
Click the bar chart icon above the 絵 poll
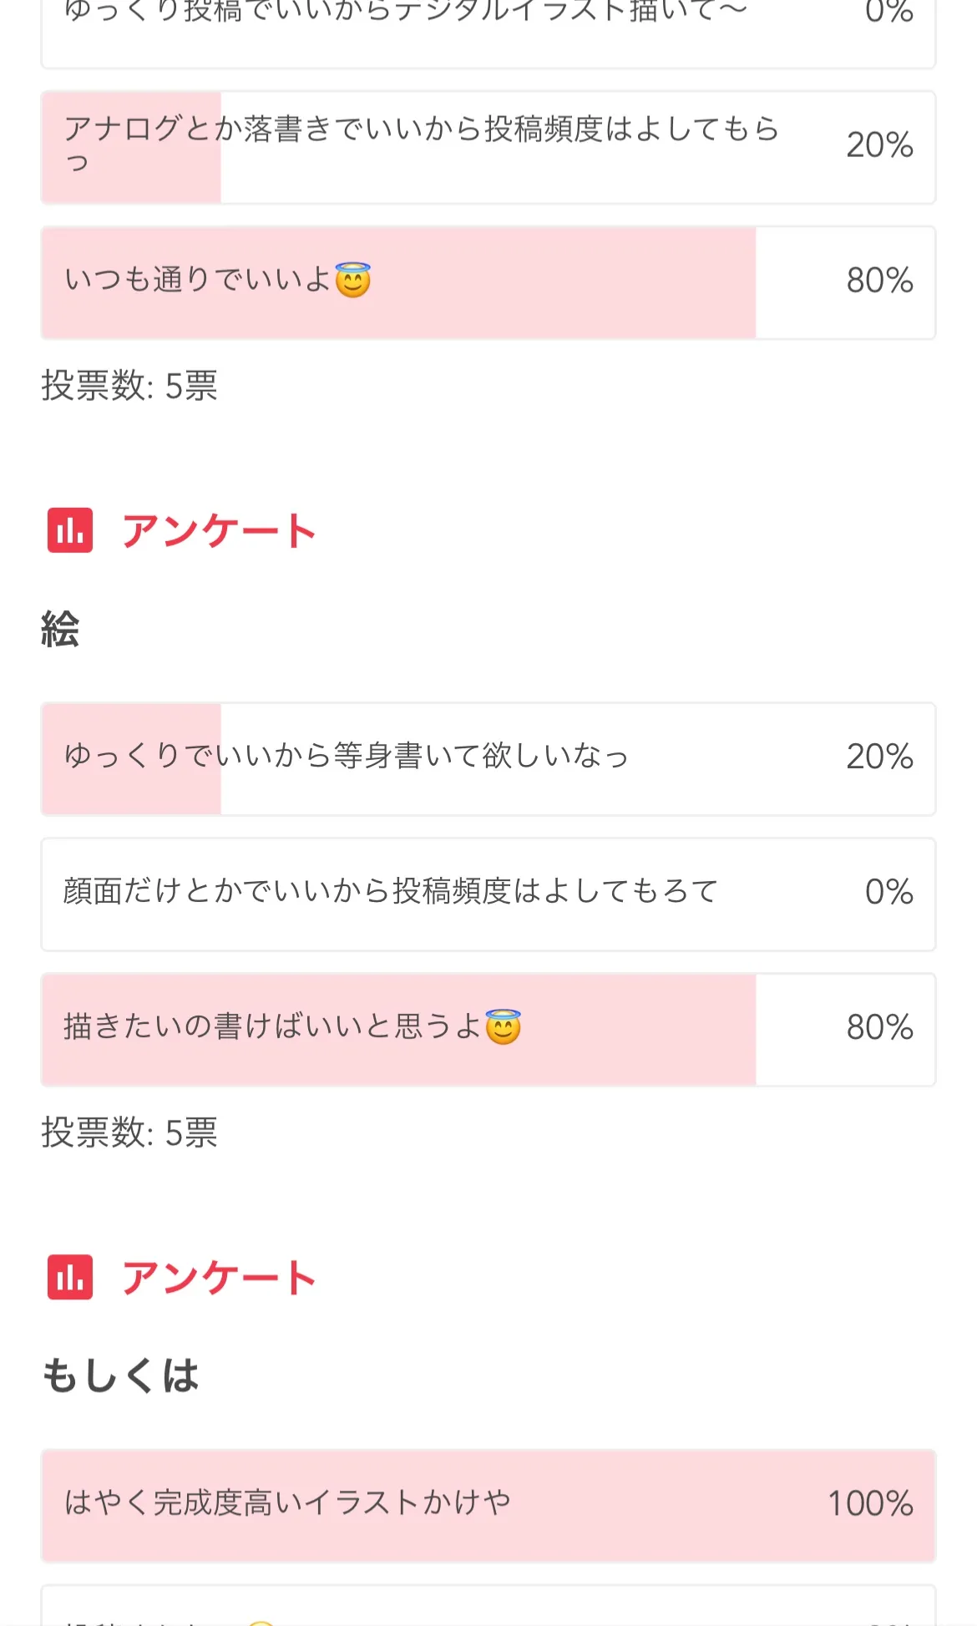(70, 530)
